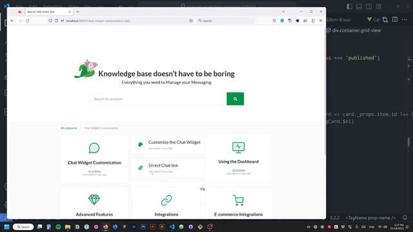Viewport: 413px width, 232px height.
Task: Click the green round extension icon in browser toolbar
Action: 282,21
